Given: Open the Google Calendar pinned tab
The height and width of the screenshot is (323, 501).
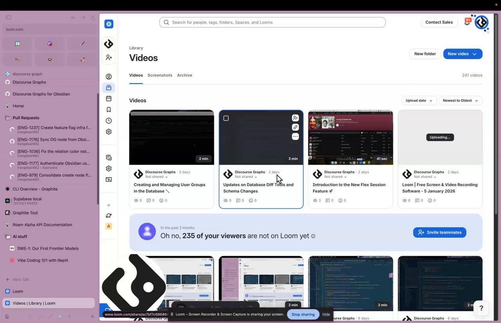Looking at the screenshot, I should pyautogui.click(x=18, y=44).
